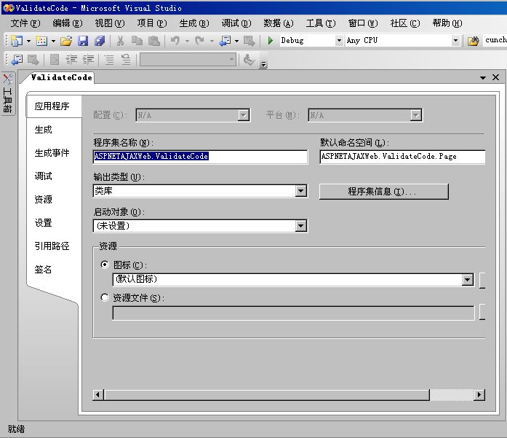Click the Copy icon
The height and width of the screenshot is (438, 507).
pos(137,41)
